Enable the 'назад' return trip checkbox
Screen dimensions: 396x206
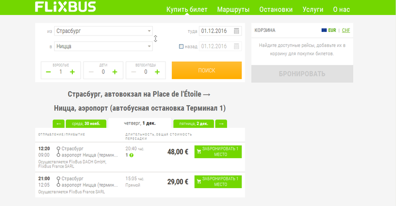coord(181,47)
